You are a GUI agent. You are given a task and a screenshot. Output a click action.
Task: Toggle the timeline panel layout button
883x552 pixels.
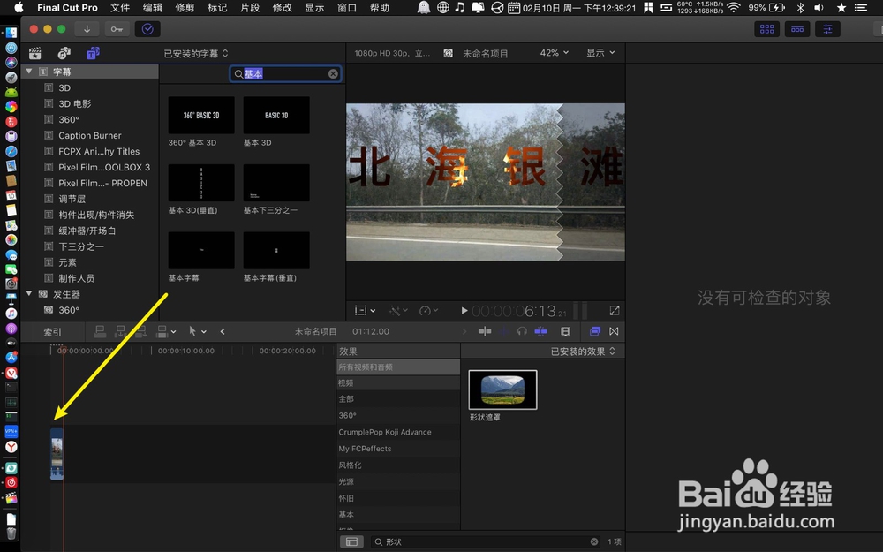(x=797, y=29)
